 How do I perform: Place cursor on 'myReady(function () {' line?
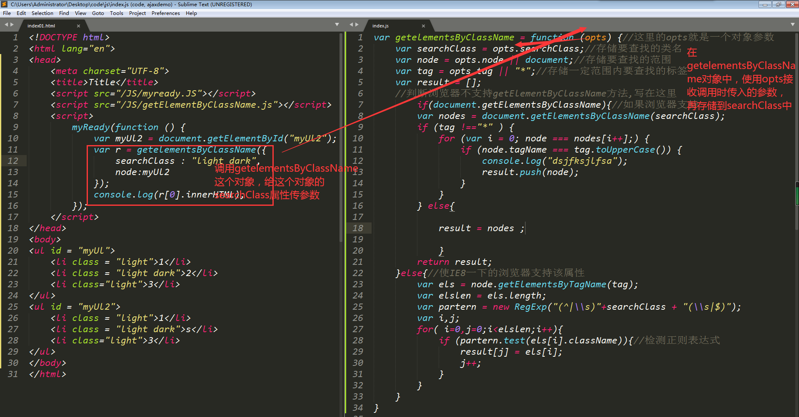click(128, 127)
